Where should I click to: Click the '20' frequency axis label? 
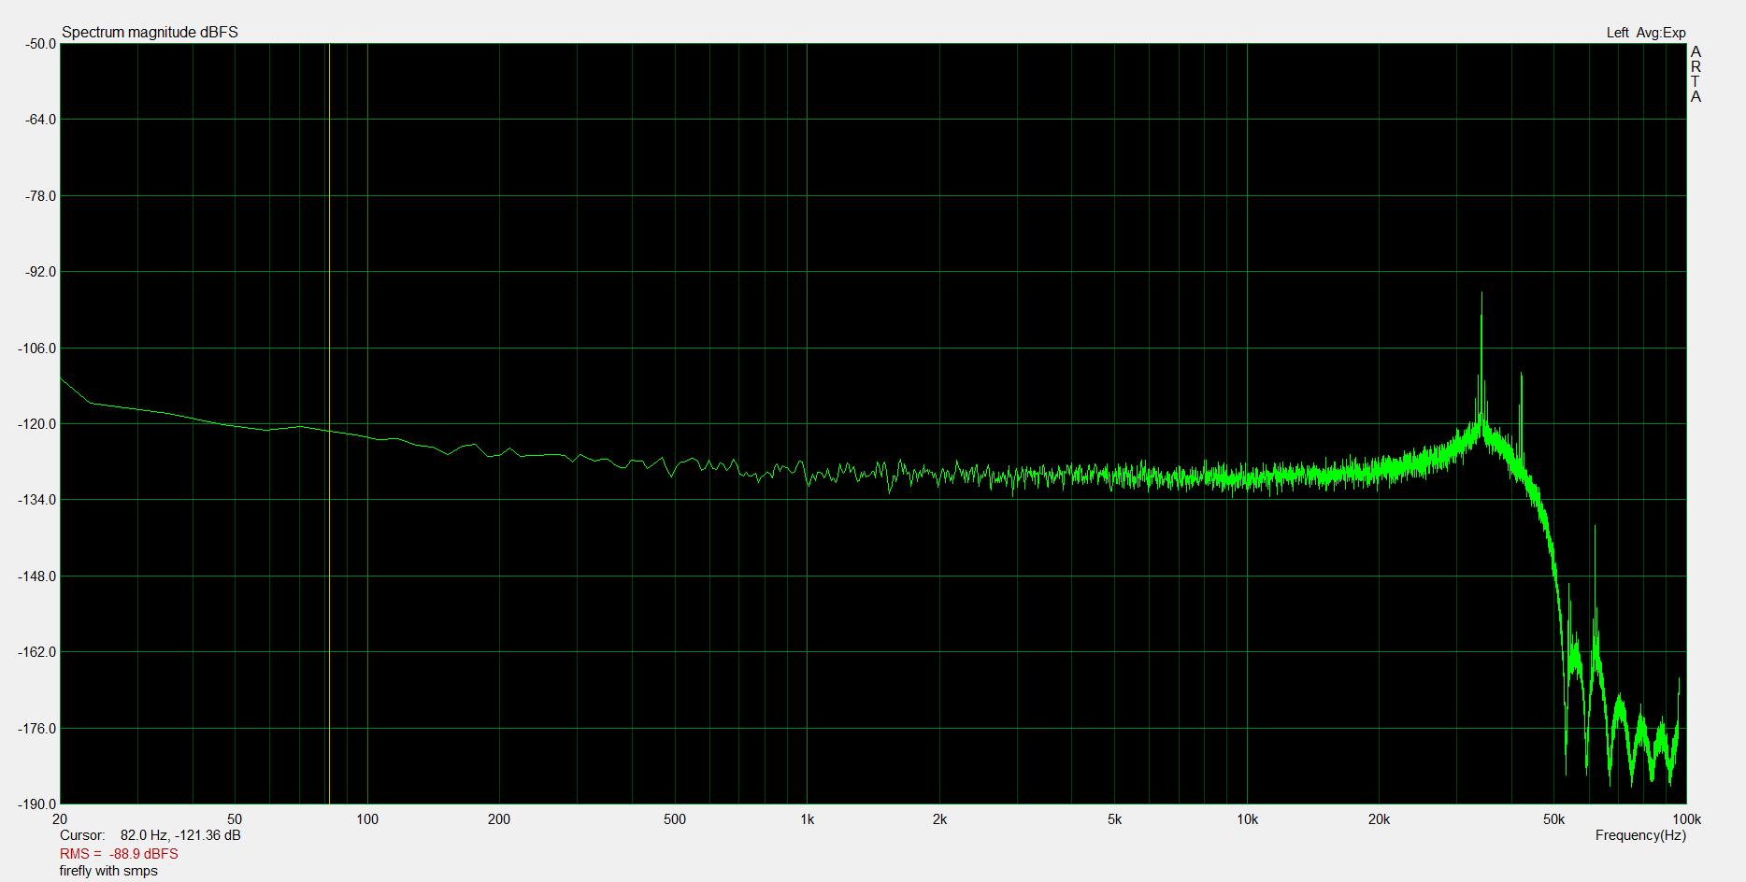click(61, 819)
